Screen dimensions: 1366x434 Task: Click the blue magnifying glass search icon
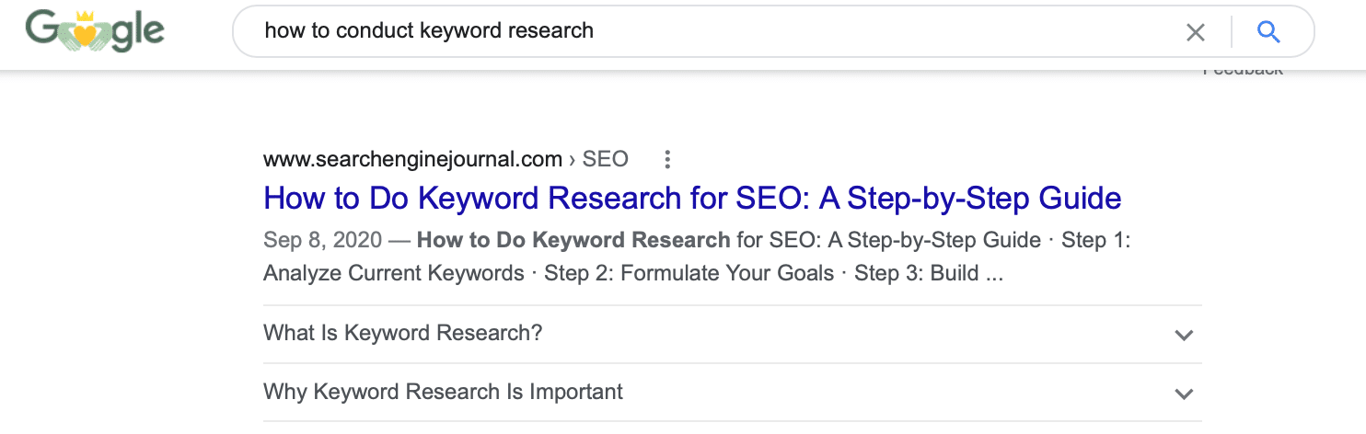(1268, 33)
